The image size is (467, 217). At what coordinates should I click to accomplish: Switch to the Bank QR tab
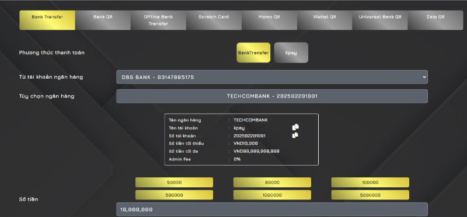[103, 20]
